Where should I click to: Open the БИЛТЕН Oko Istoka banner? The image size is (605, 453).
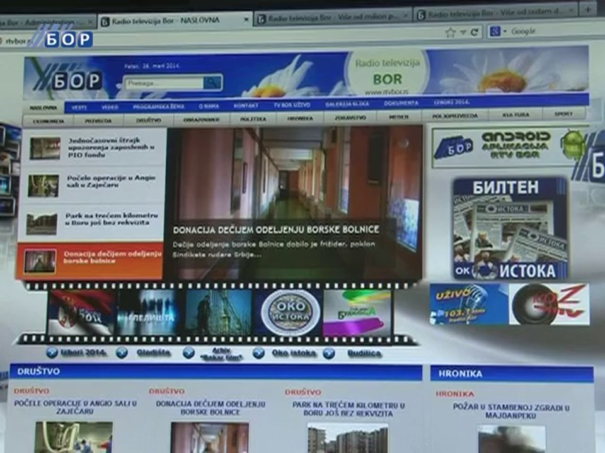point(510,229)
